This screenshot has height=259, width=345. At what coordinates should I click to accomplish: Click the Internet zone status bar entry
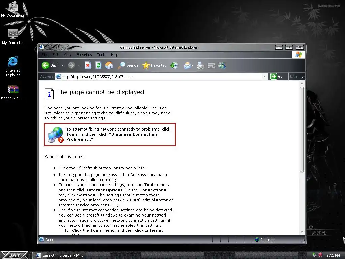[x=265, y=240]
